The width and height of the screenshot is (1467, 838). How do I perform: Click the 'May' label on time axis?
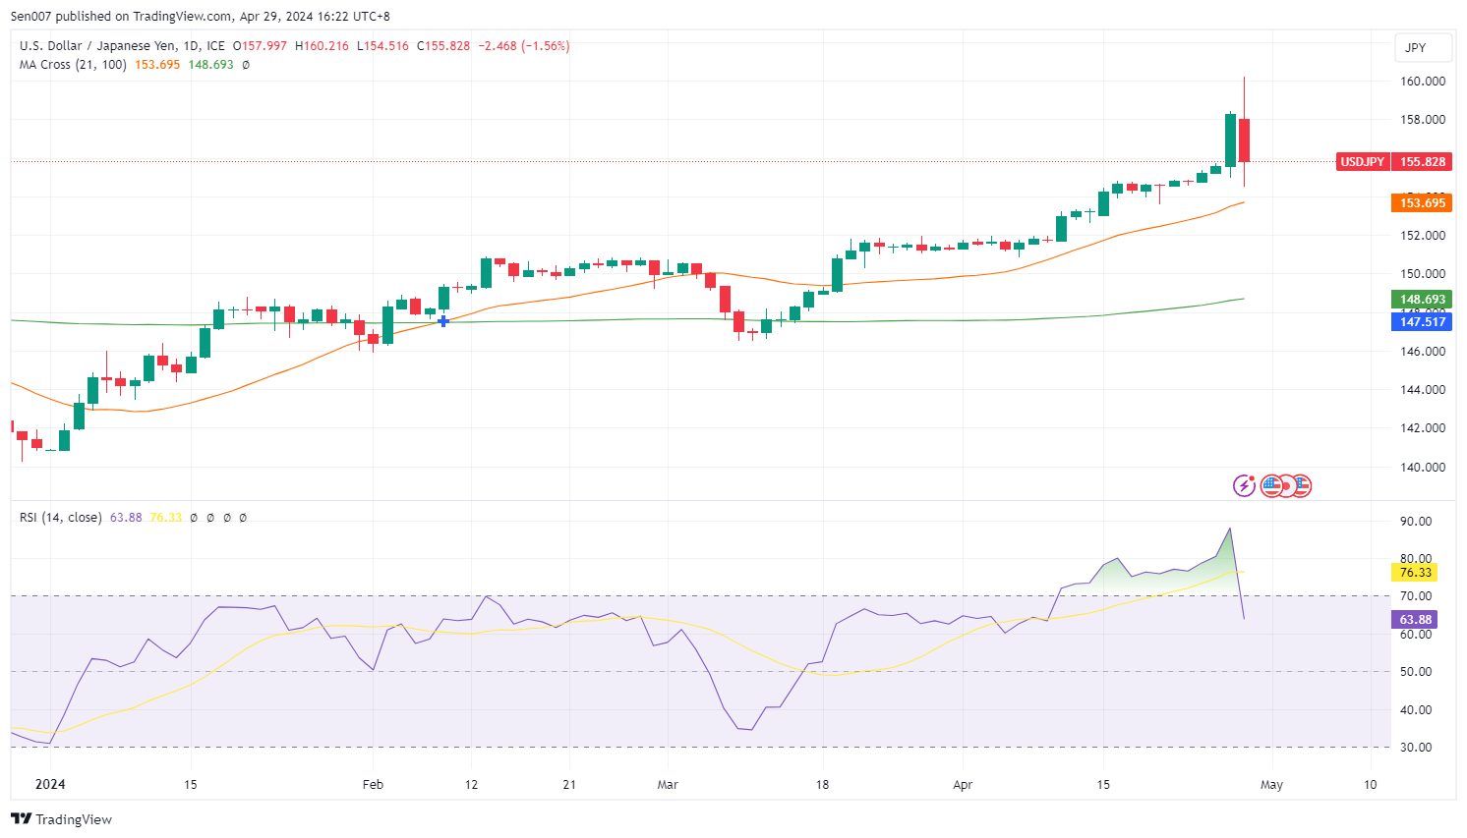click(x=1271, y=785)
